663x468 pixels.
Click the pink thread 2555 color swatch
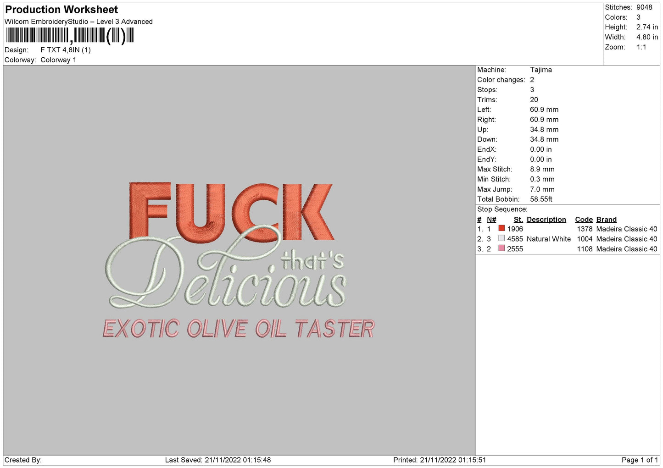(501, 248)
